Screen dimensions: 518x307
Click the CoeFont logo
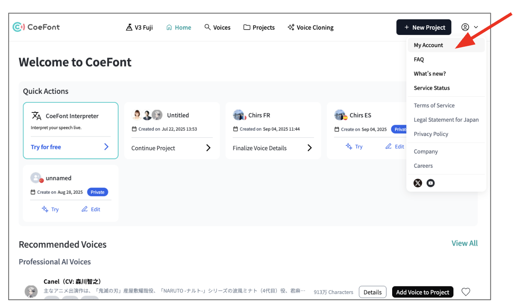coord(36,27)
